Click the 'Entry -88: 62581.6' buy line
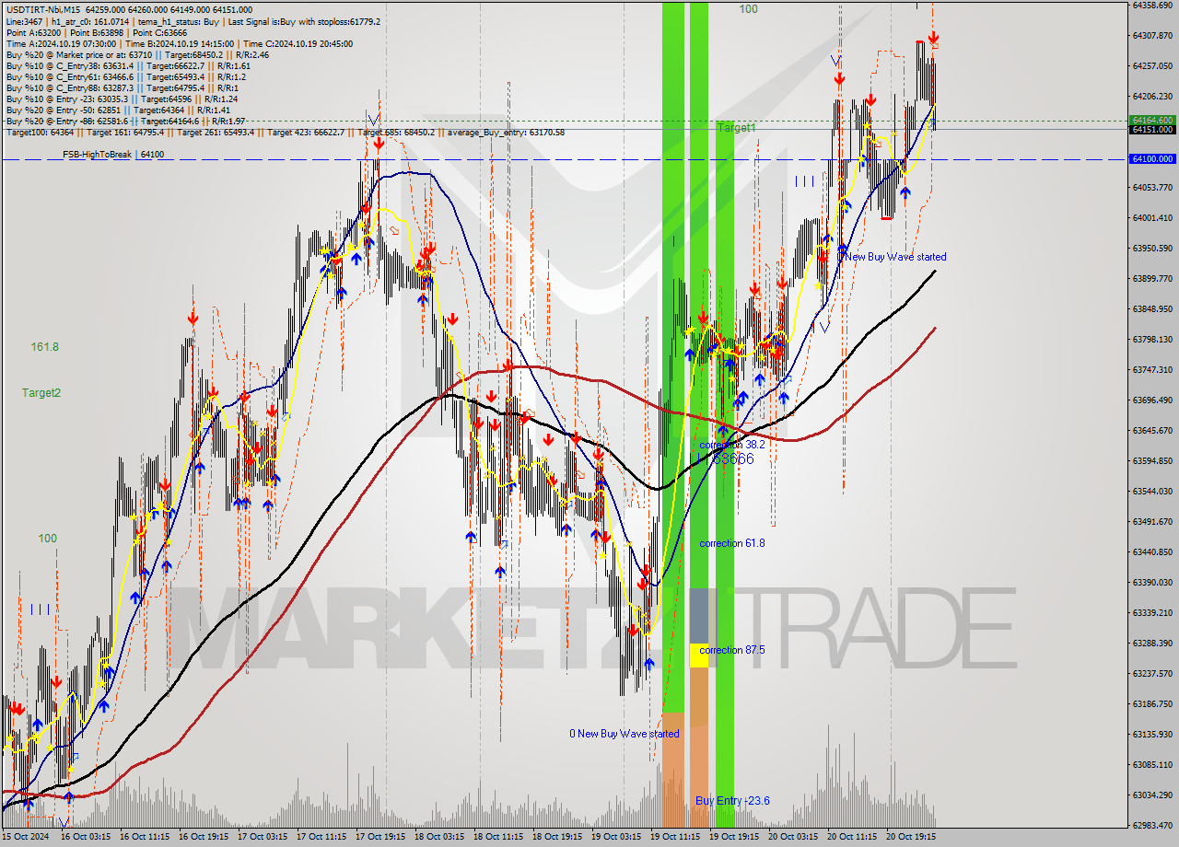The image size is (1179, 847). point(124,121)
